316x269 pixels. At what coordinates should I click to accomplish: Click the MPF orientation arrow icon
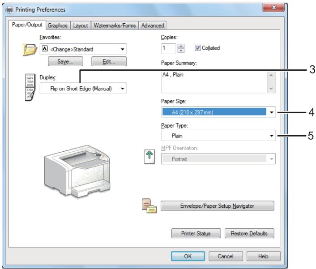pos(149,157)
